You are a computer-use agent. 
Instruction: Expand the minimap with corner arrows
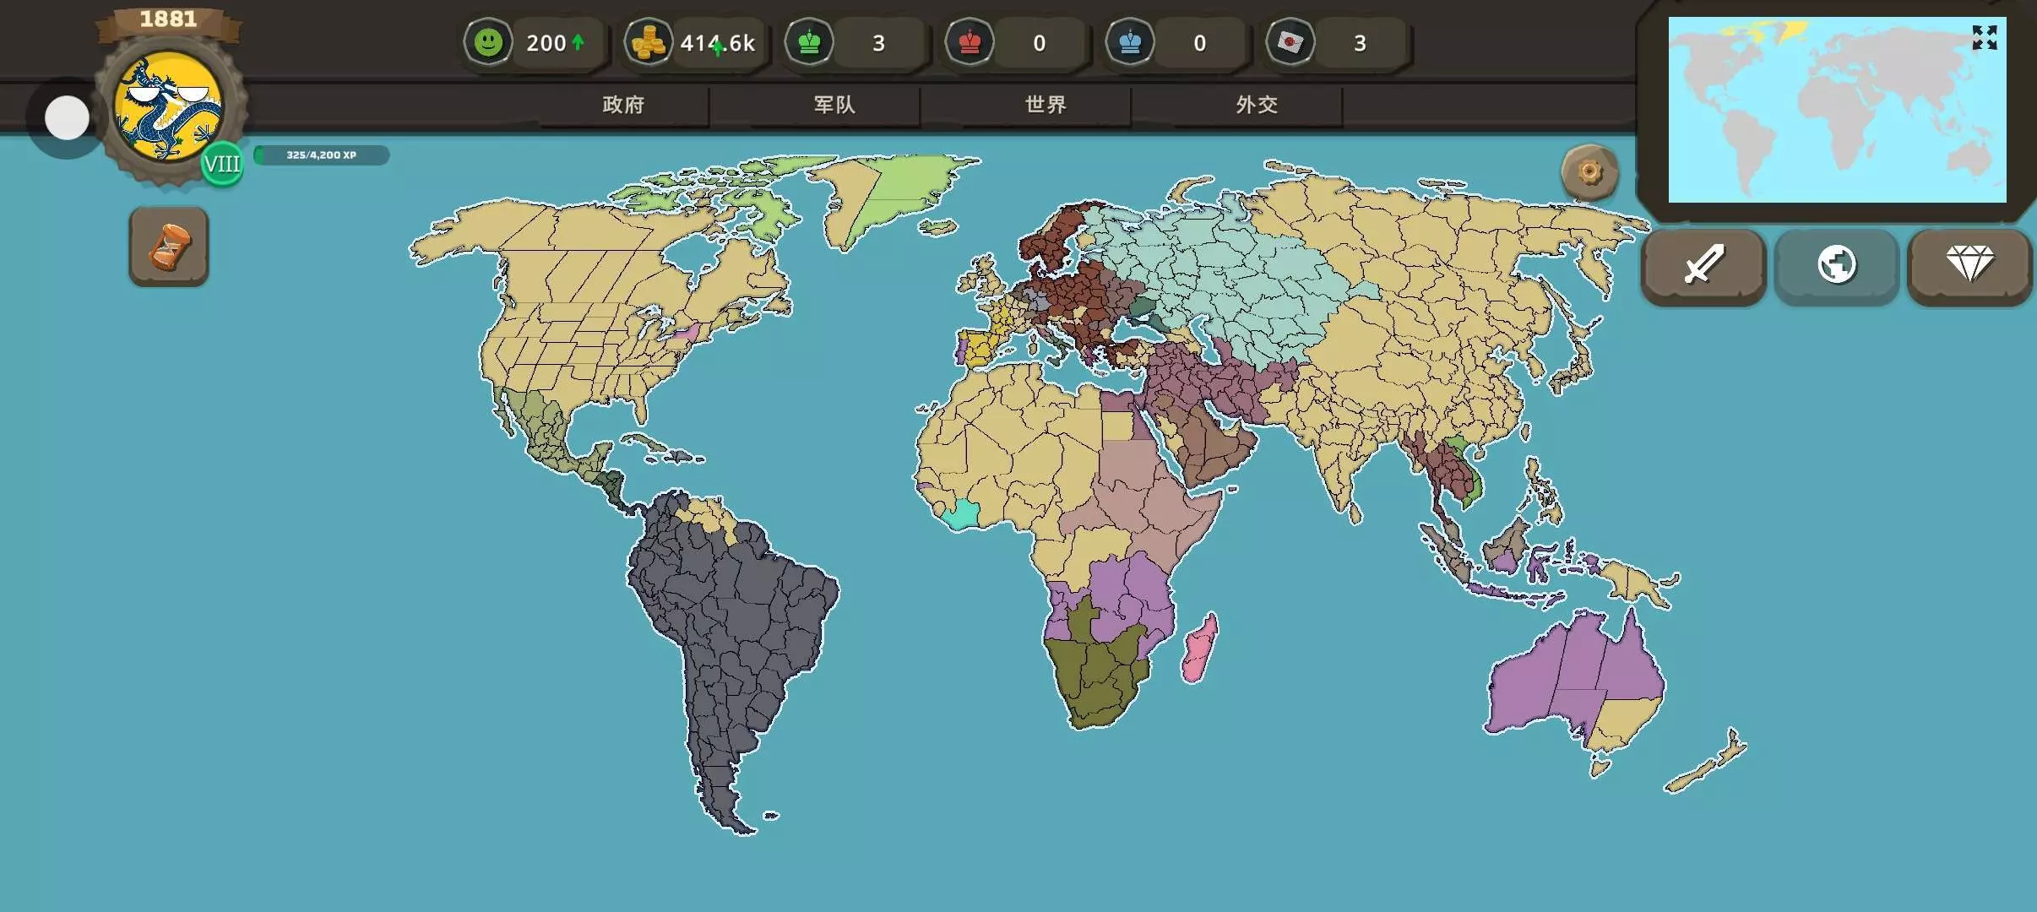click(x=1984, y=37)
